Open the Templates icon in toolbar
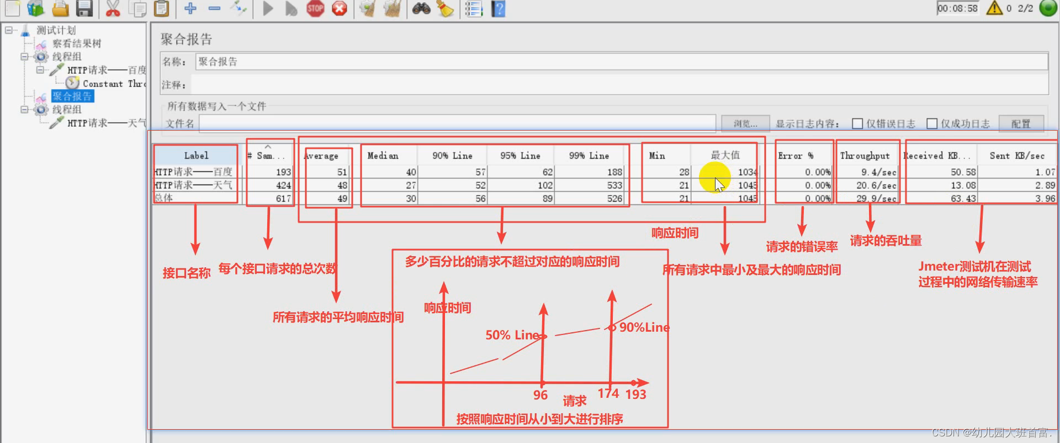Viewport: 1060px width, 443px height. [x=36, y=8]
